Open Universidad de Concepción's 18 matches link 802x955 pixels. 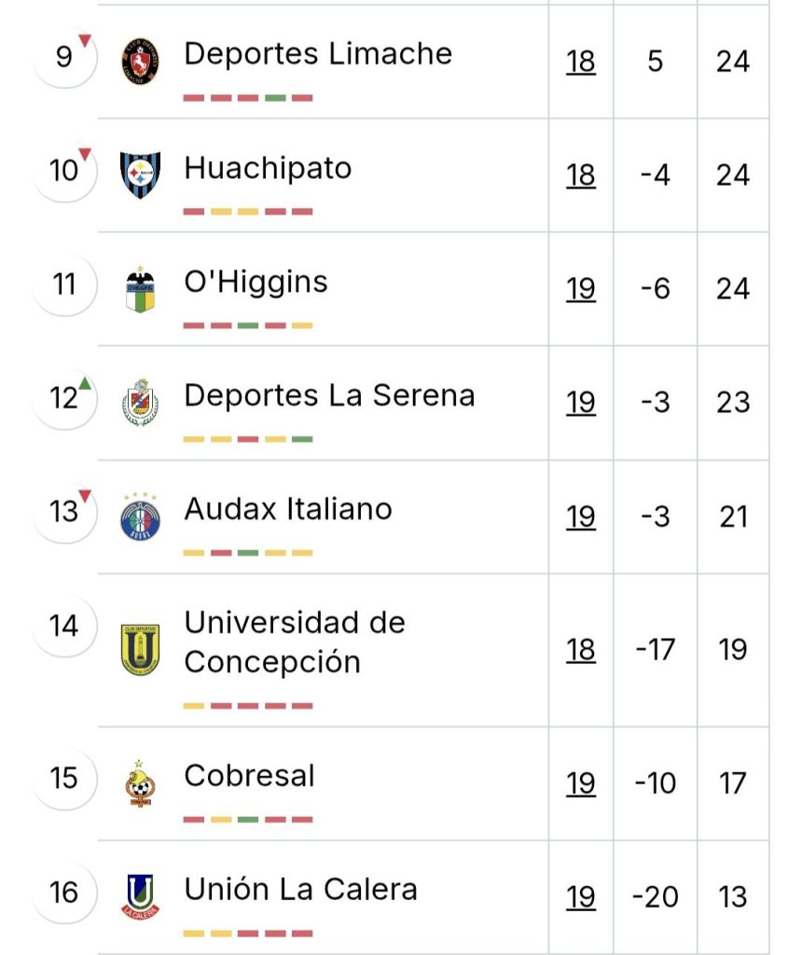(580, 650)
